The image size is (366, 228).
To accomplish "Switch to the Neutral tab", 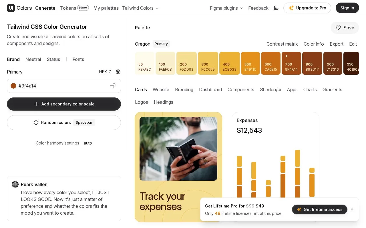I will [x=33, y=59].
